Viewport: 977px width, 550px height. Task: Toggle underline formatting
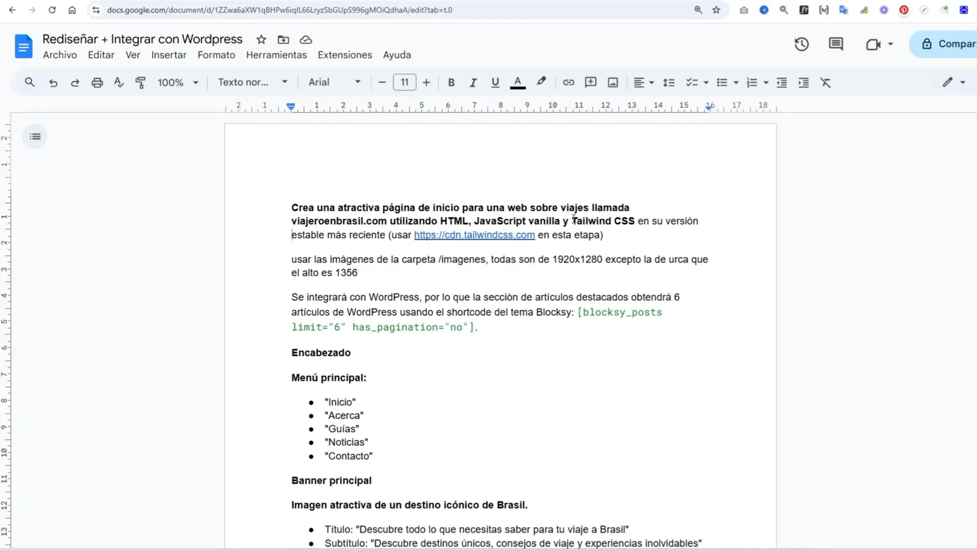495,82
